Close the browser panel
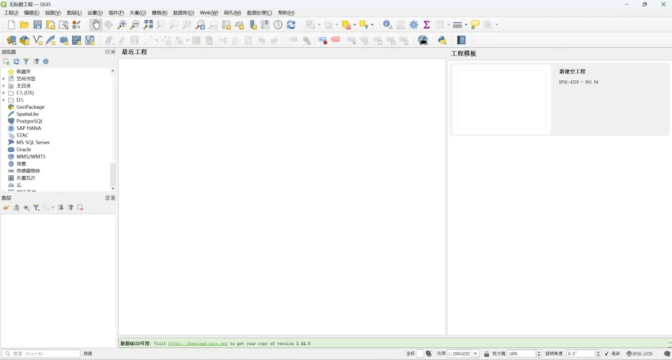Viewport: 672px width, 360px height. (113, 52)
